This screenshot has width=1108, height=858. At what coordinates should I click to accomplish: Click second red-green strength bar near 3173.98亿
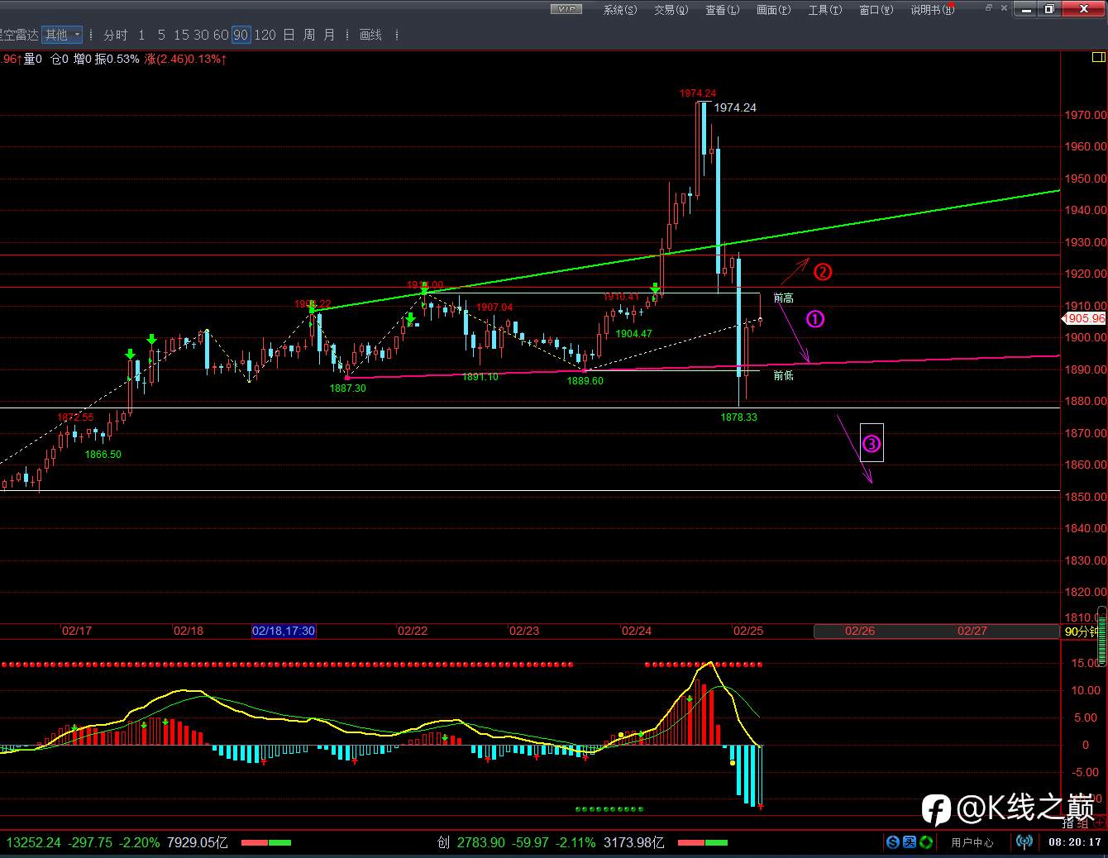tap(703, 842)
